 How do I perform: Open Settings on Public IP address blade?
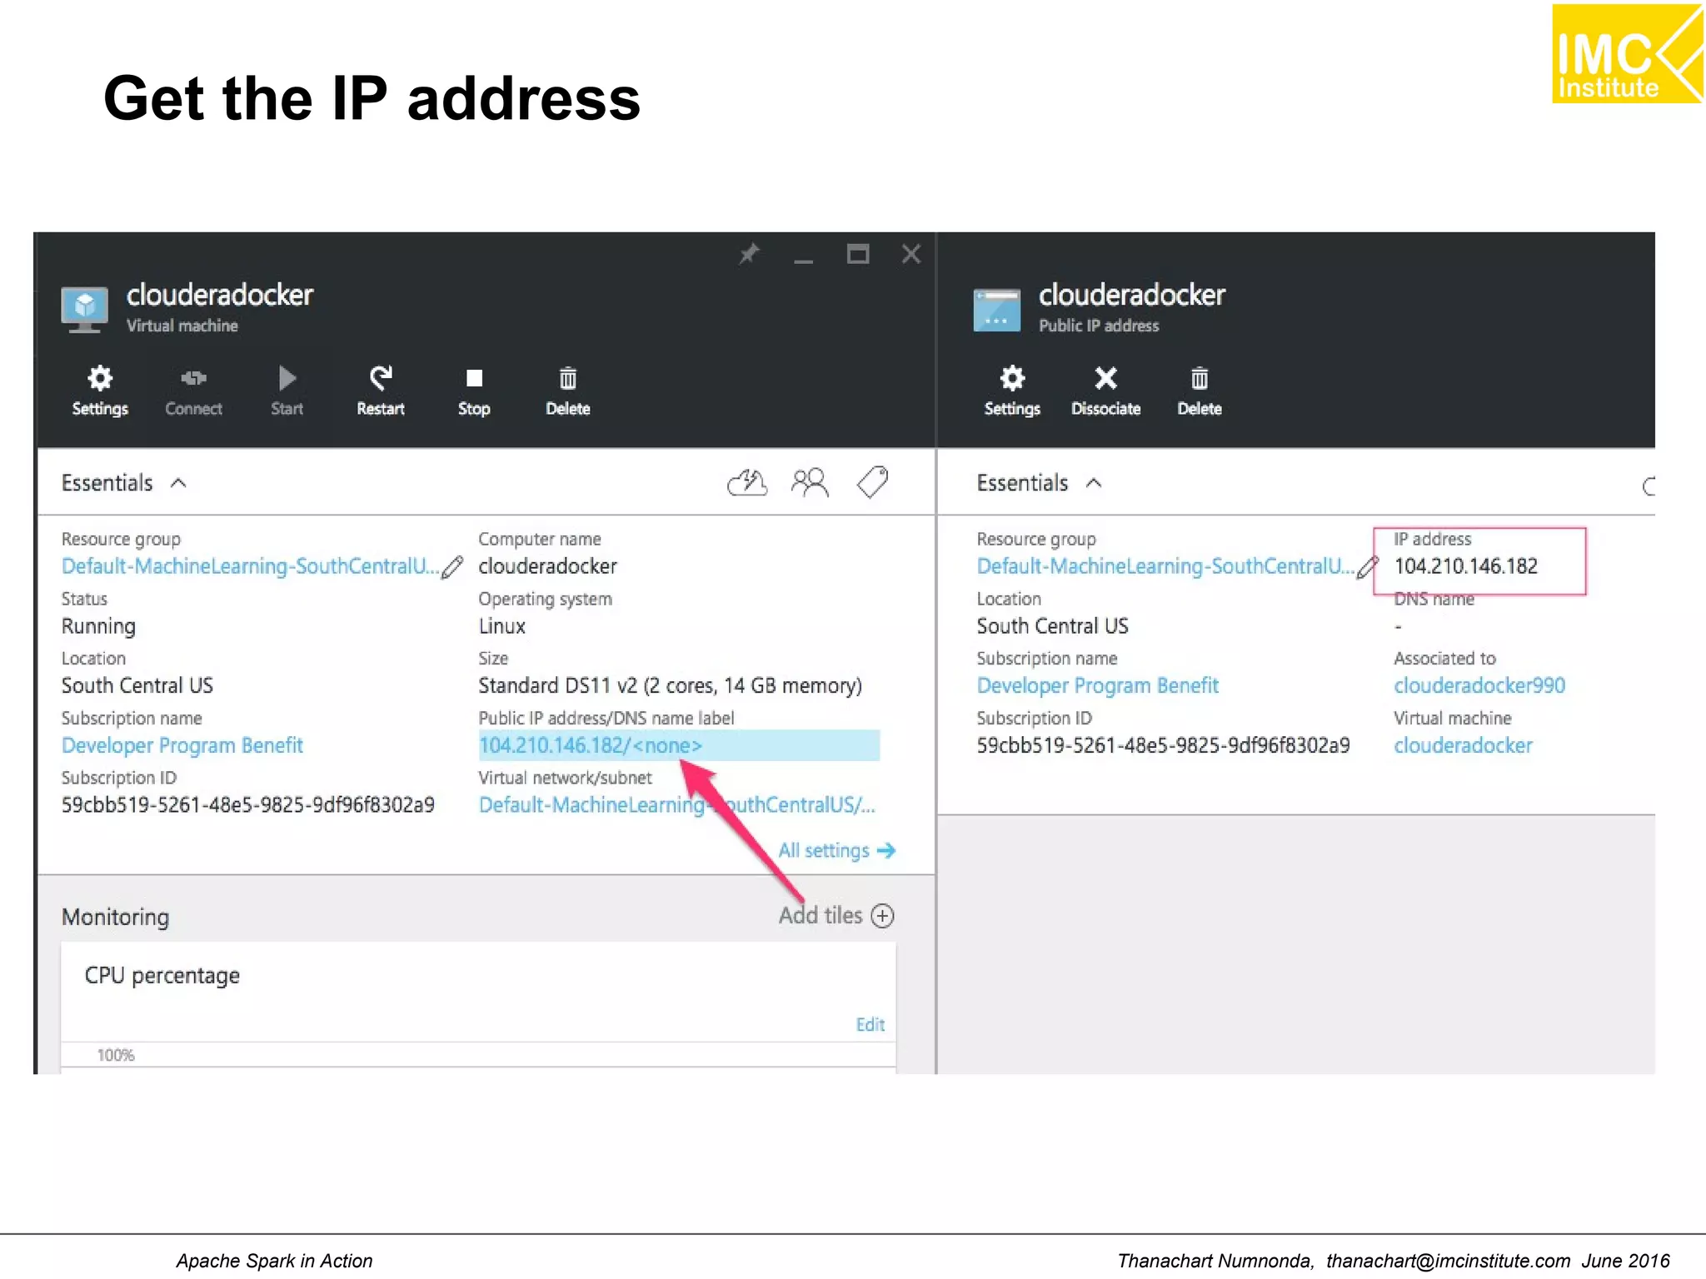[1012, 380]
